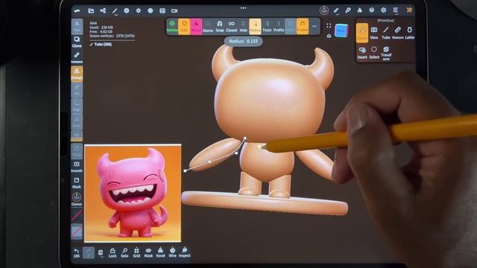Toggle Solo mode
The height and width of the screenshot is (268, 477).
click(x=124, y=252)
